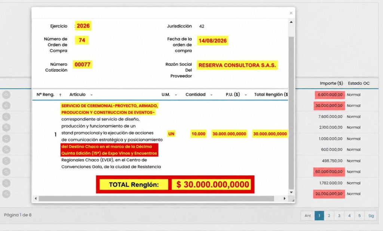
Task: Go to page 3
Action: (339, 216)
